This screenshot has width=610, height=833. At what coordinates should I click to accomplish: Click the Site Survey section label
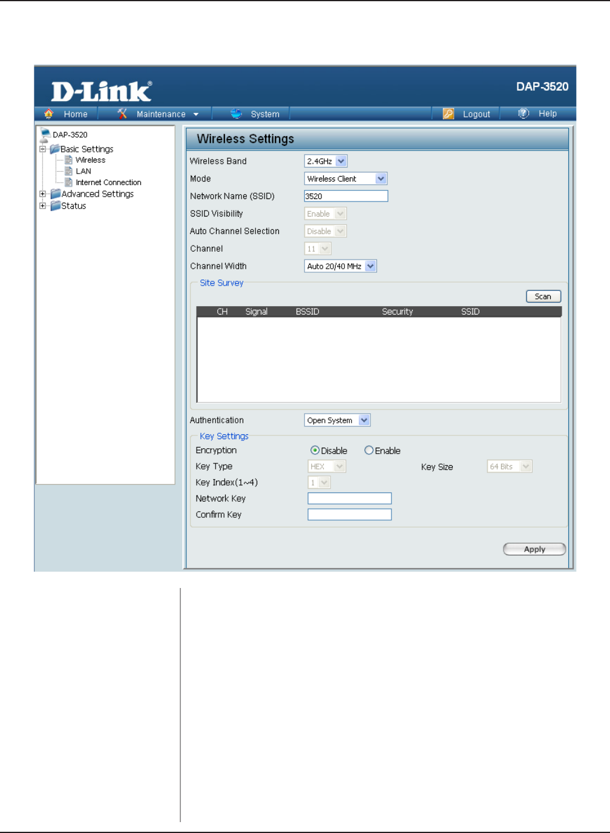(221, 283)
